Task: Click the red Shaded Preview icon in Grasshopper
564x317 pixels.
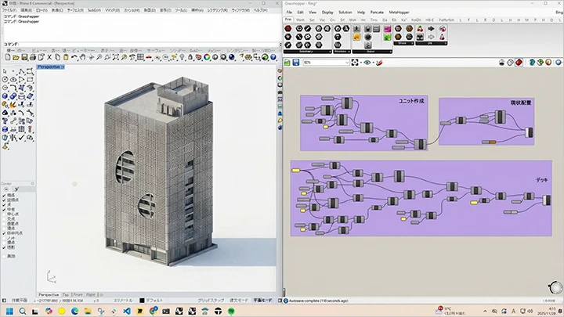Action: (x=519, y=63)
